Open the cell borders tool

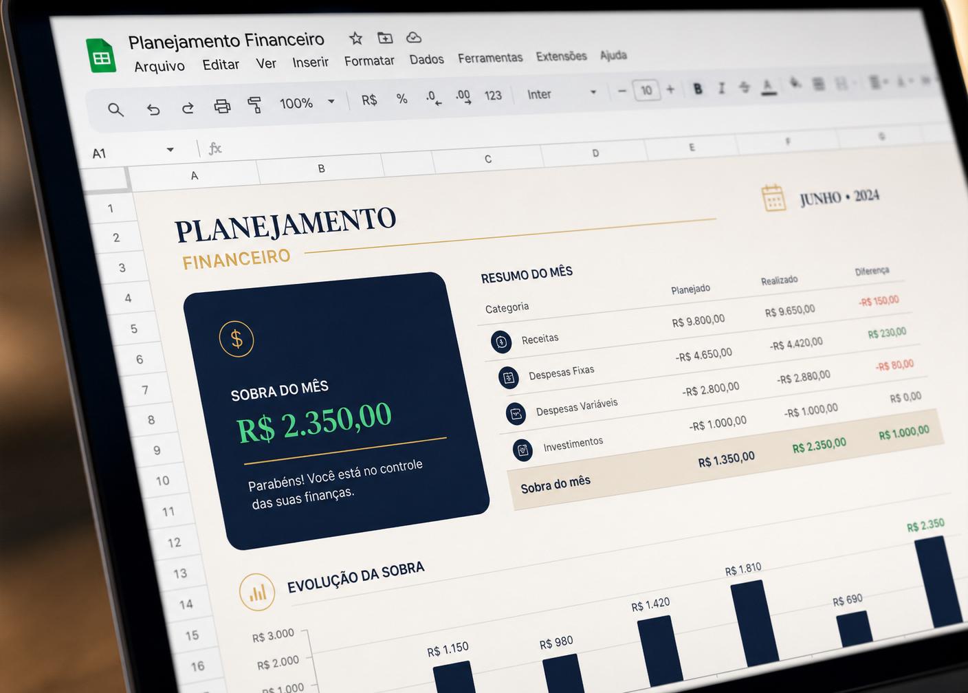pyautogui.click(x=818, y=84)
